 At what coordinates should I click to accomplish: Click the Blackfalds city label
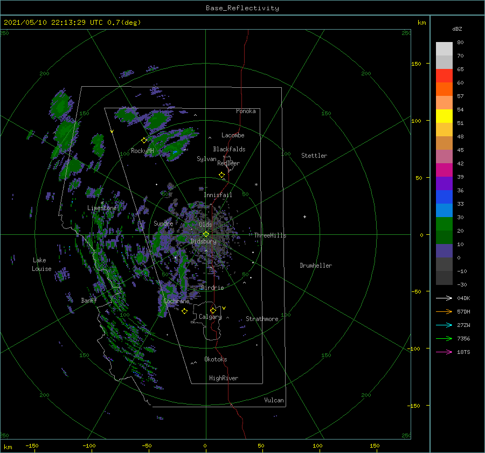pyautogui.click(x=229, y=149)
